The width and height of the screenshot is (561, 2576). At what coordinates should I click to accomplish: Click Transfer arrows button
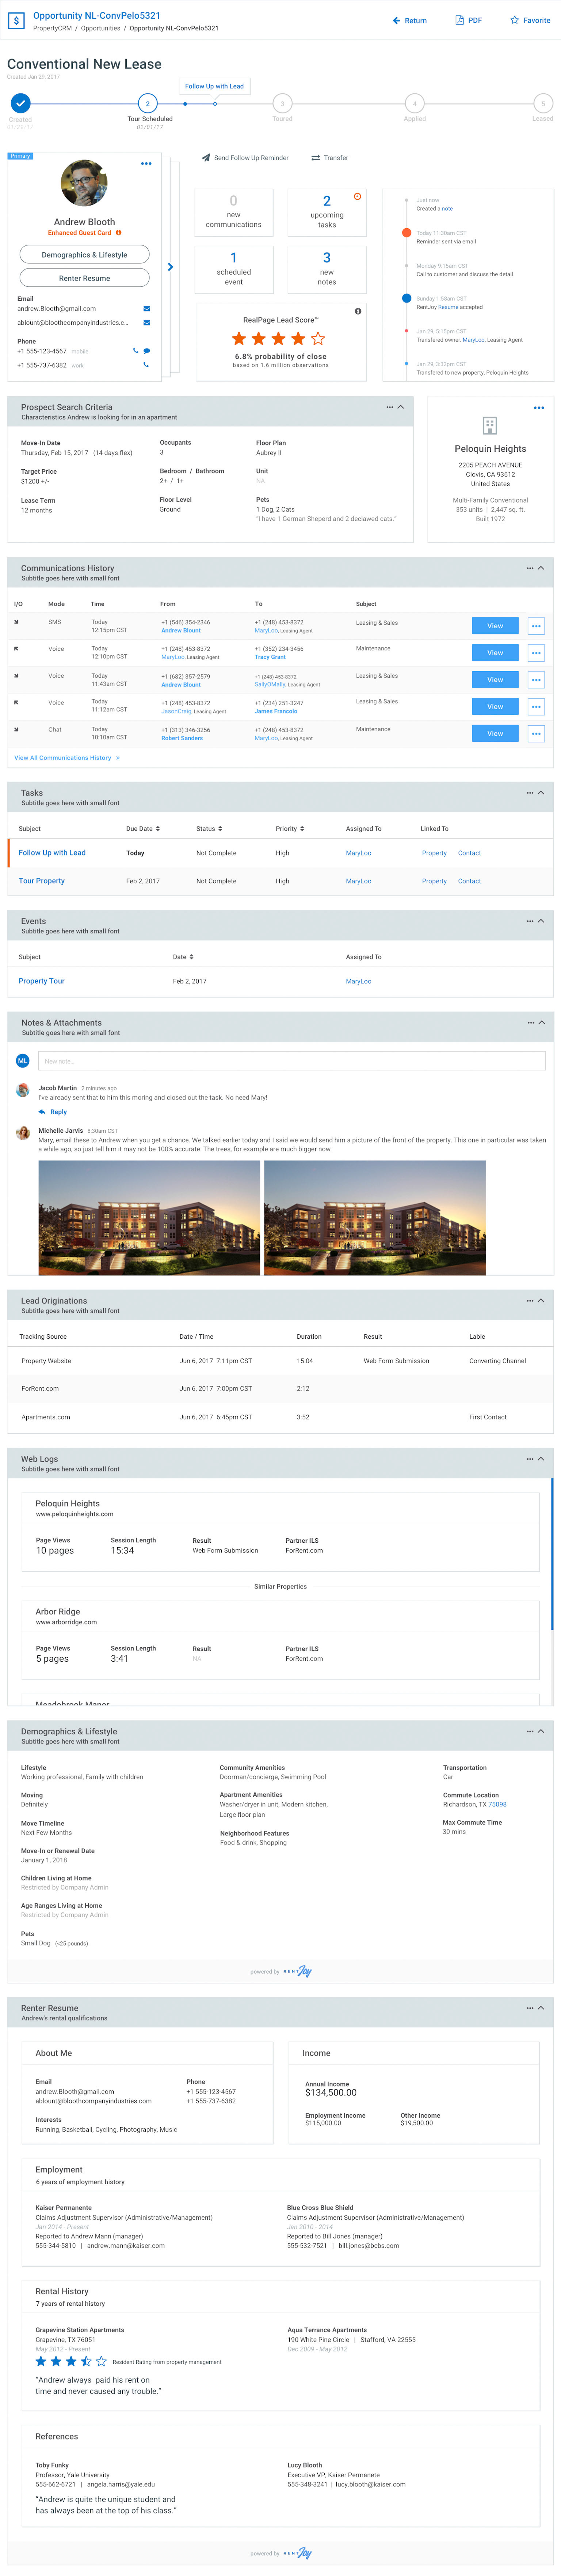[329, 158]
